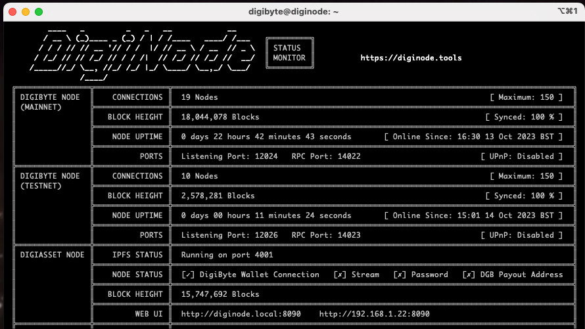Select the IPFS STATUS row label
This screenshot has height=329, width=585.
coord(137,255)
